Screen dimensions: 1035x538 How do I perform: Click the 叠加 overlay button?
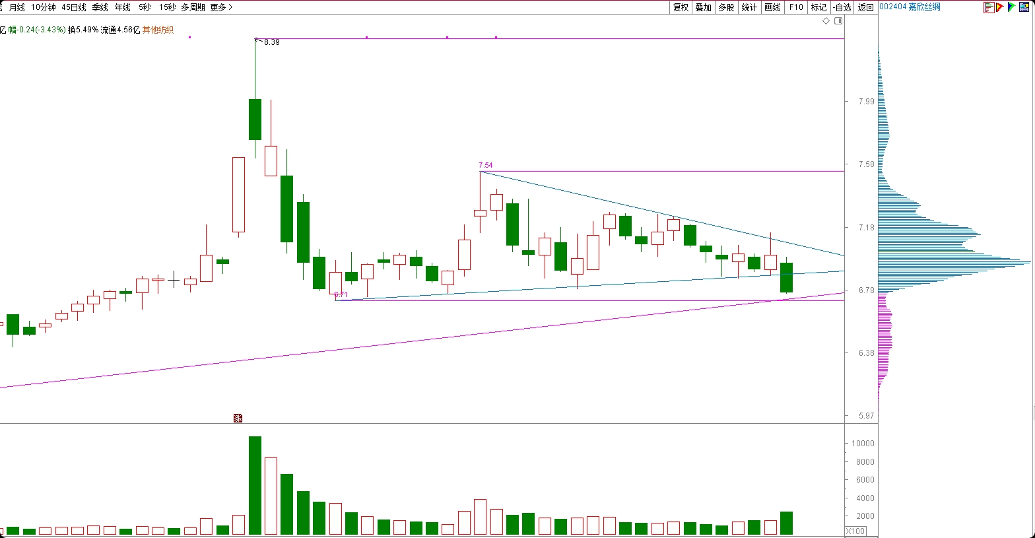coord(704,7)
